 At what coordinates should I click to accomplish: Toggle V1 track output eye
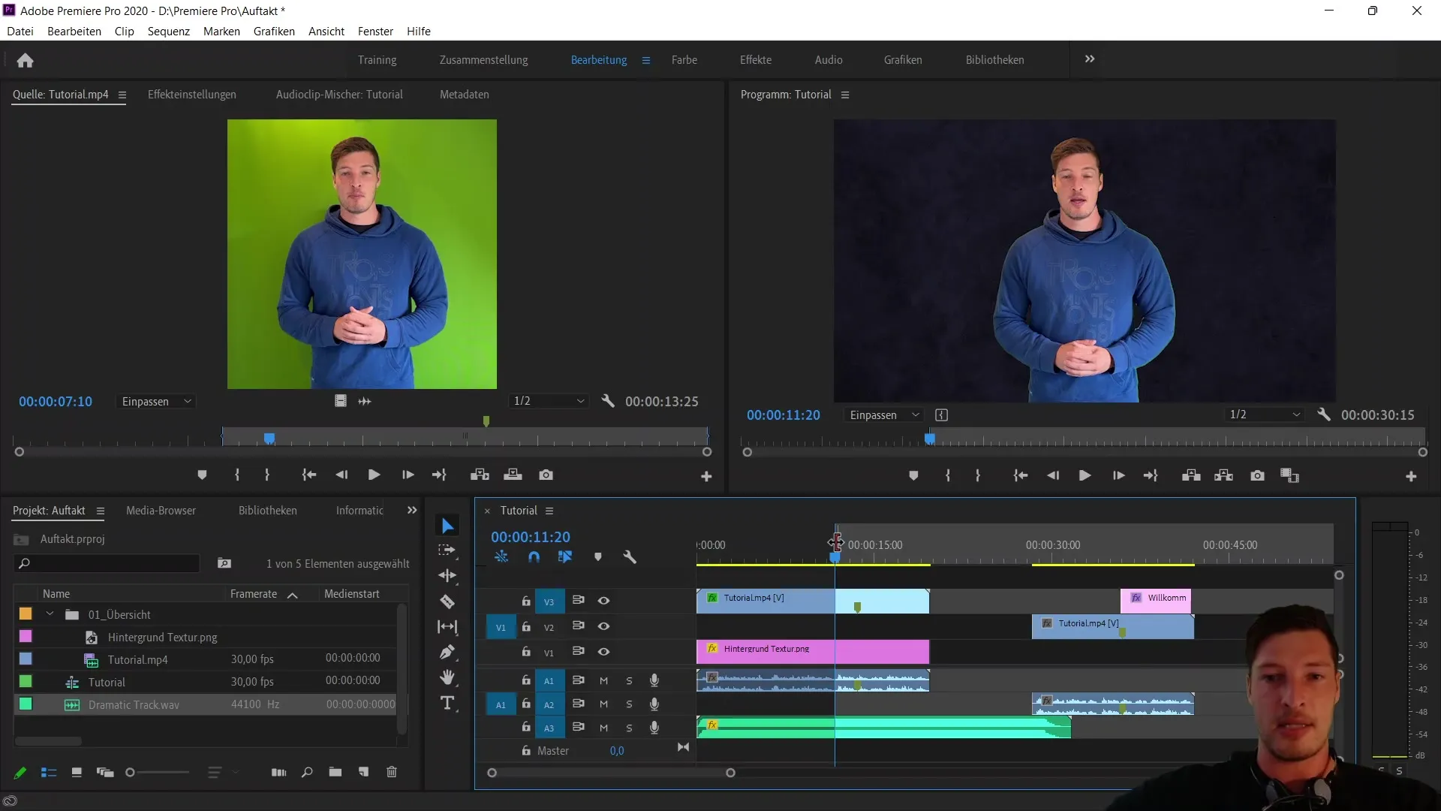point(603,652)
